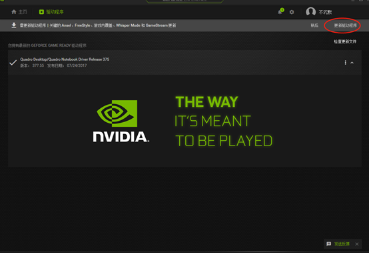369x253 pixels.
Task: Collapse the Quadro driver details chevron
Action: pos(352,63)
